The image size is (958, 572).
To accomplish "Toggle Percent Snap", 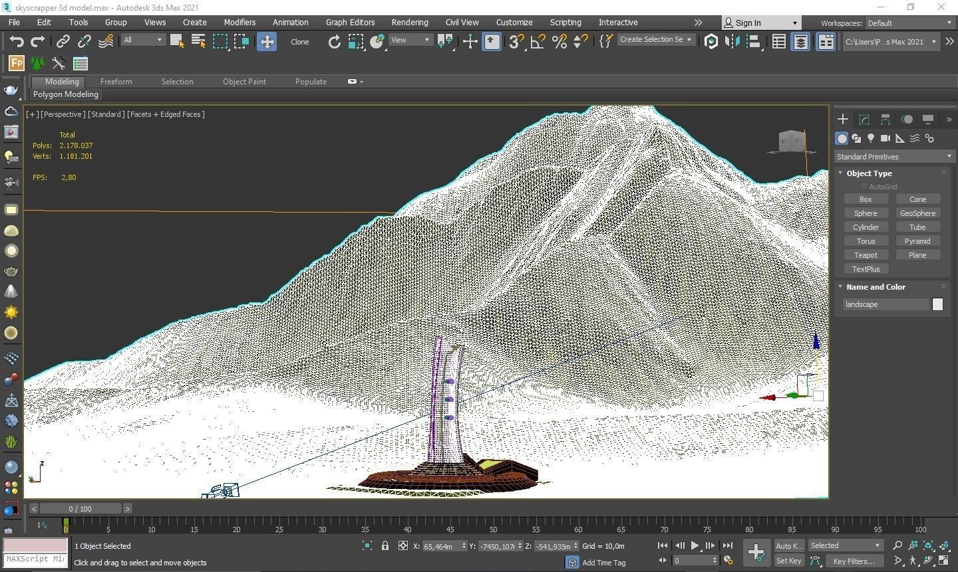I will 559,42.
